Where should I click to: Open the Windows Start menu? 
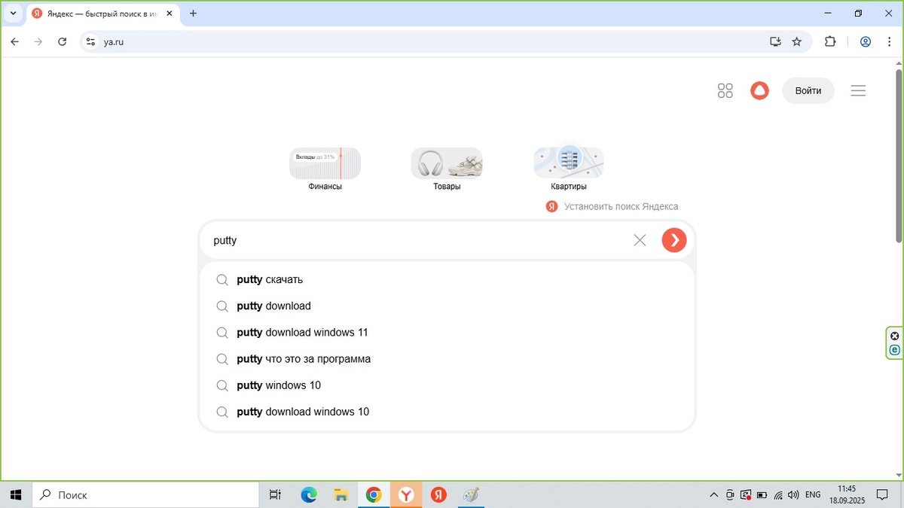coord(16,494)
